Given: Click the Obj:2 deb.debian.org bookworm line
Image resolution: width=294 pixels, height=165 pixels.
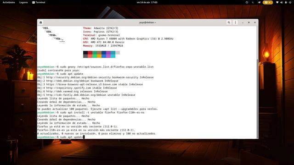Looking at the screenshot, I should coord(78,81).
